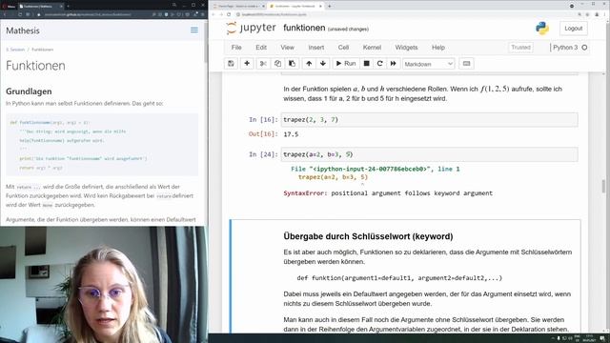The image size is (610, 343).
Task: Open a new tab in the left browser
Action: coord(68,7)
